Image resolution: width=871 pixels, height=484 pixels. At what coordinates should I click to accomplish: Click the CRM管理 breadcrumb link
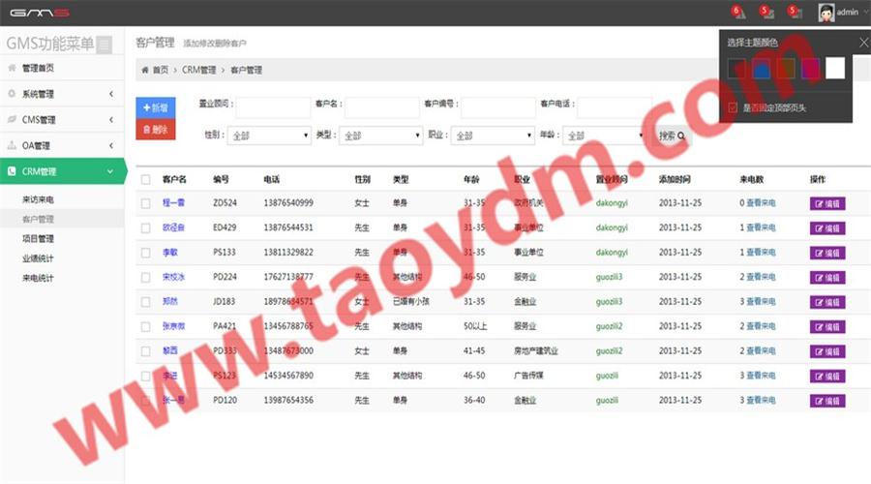pyautogui.click(x=198, y=70)
